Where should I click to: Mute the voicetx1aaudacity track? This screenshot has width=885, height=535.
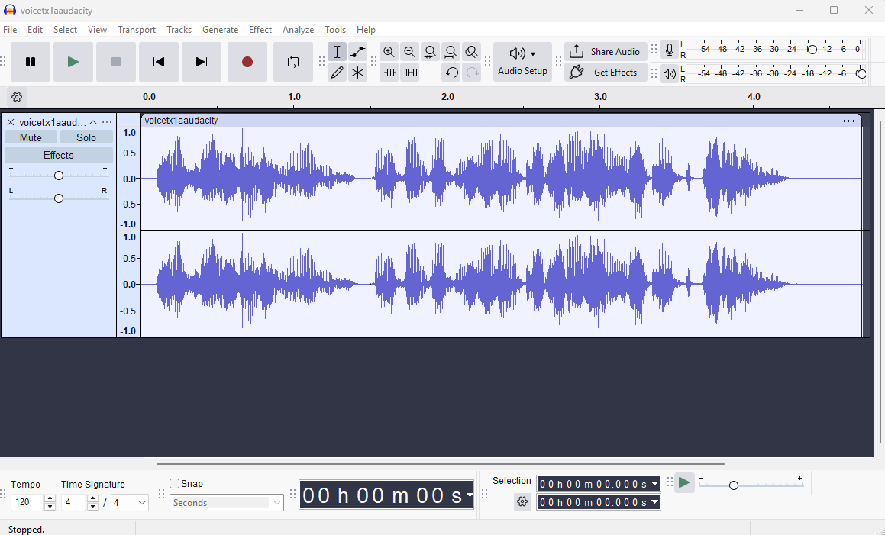click(31, 137)
